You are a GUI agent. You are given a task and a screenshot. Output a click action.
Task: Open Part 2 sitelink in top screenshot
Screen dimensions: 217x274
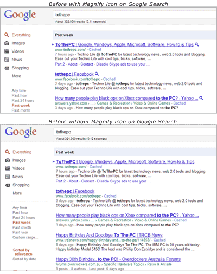pyautogui.click(x=60, y=64)
